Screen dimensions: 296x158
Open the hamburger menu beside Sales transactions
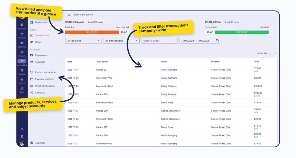(x=69, y=15)
